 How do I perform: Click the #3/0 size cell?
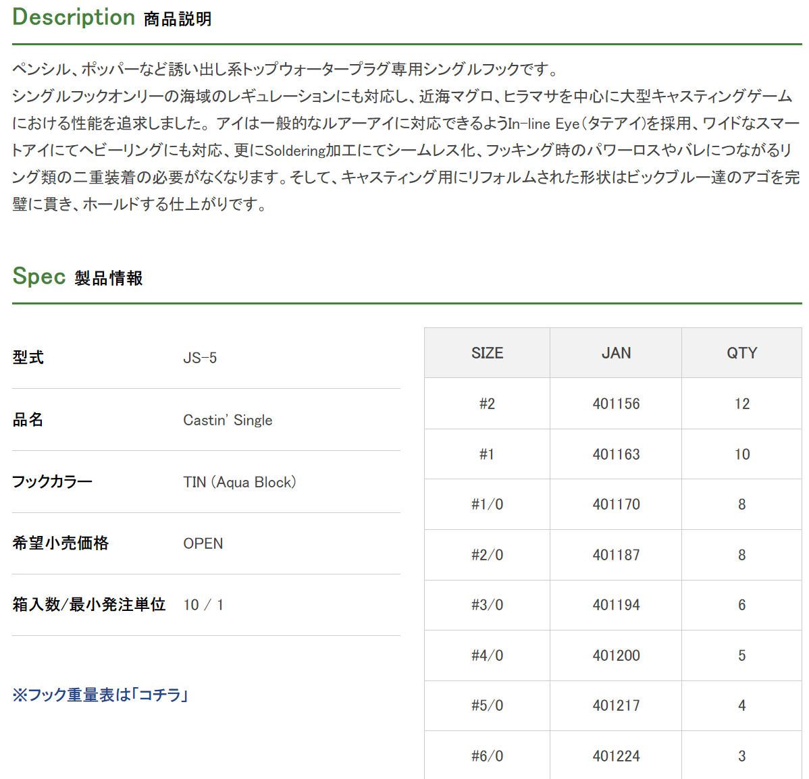[x=487, y=605]
